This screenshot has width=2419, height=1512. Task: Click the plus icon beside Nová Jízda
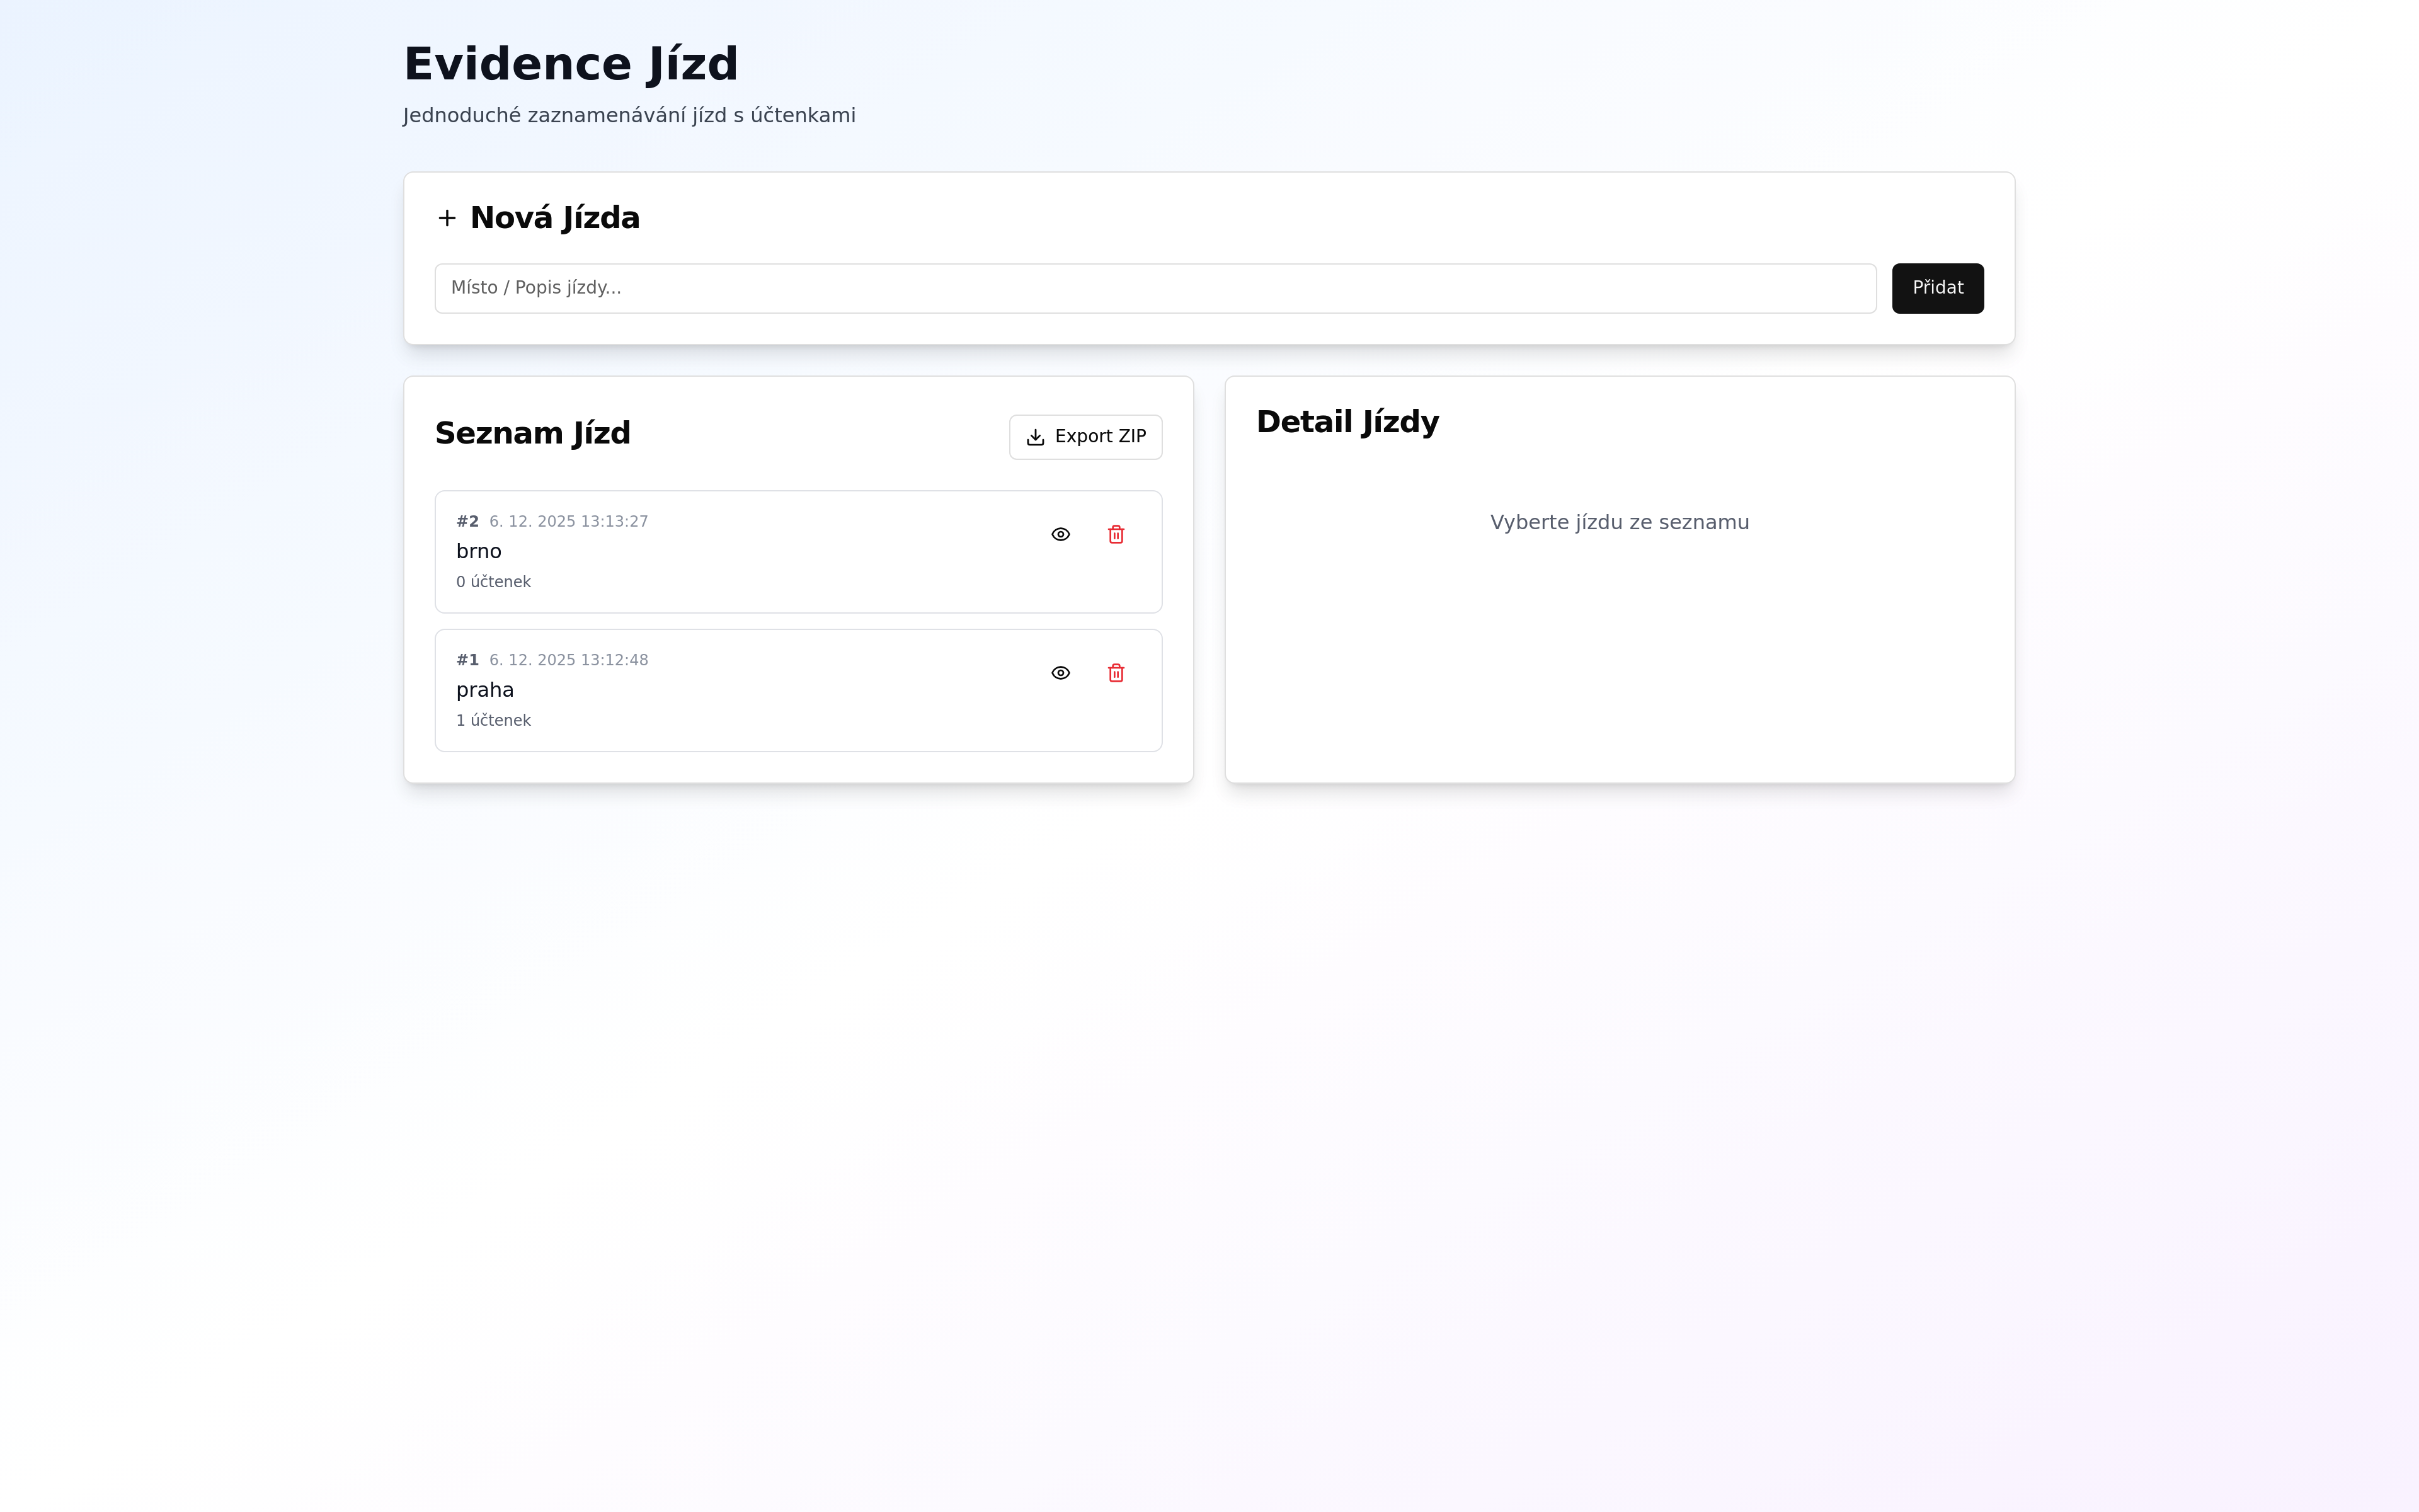click(447, 218)
